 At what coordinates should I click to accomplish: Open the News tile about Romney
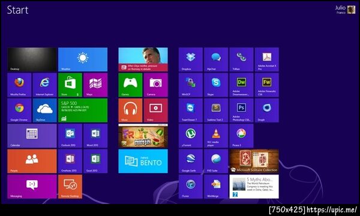[x=143, y=59]
